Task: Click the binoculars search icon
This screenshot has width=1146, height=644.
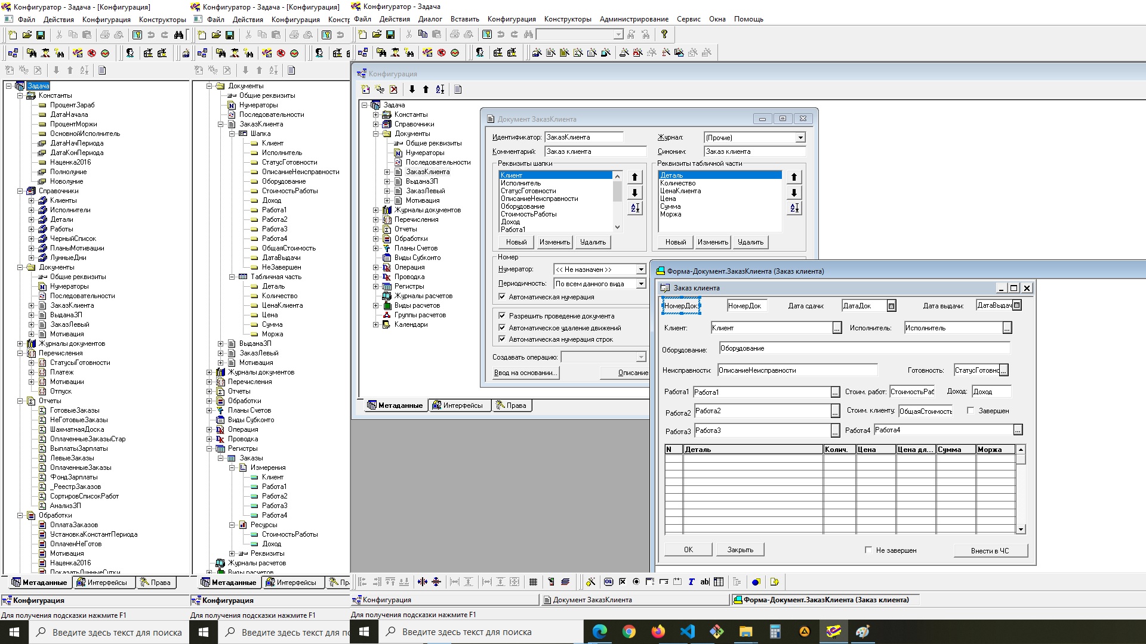Action: click(528, 35)
